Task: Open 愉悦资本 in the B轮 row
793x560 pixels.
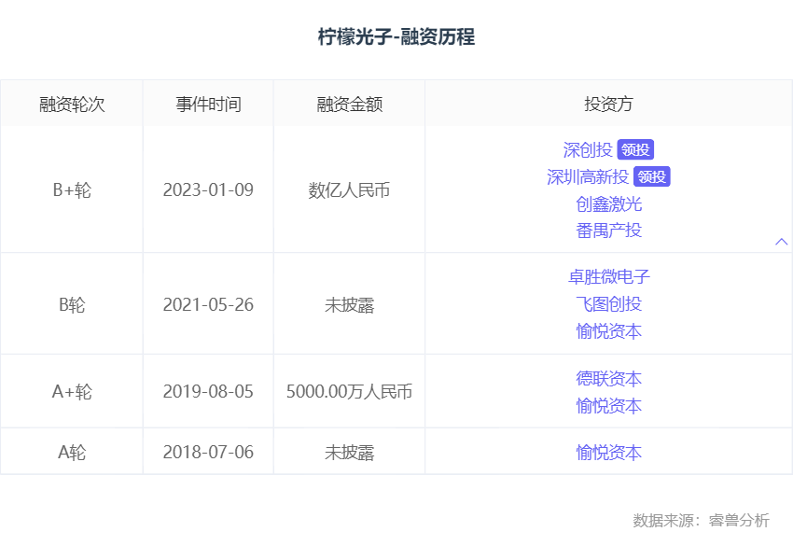Action: click(609, 331)
